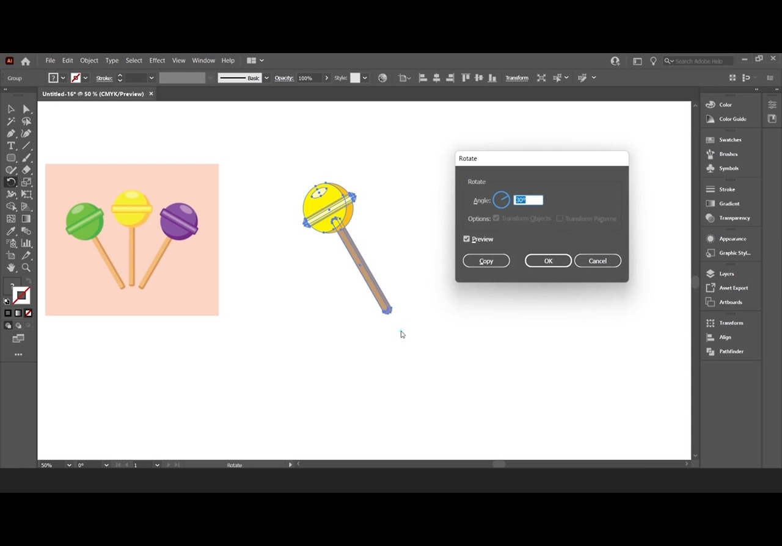Select the Curvature tool
This screenshot has height=546, width=782.
26,134
